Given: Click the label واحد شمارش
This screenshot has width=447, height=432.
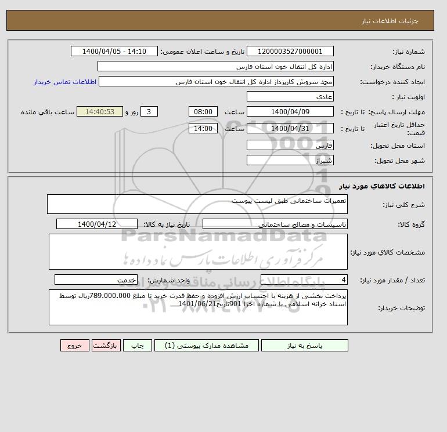Looking at the screenshot, I should [168, 280].
